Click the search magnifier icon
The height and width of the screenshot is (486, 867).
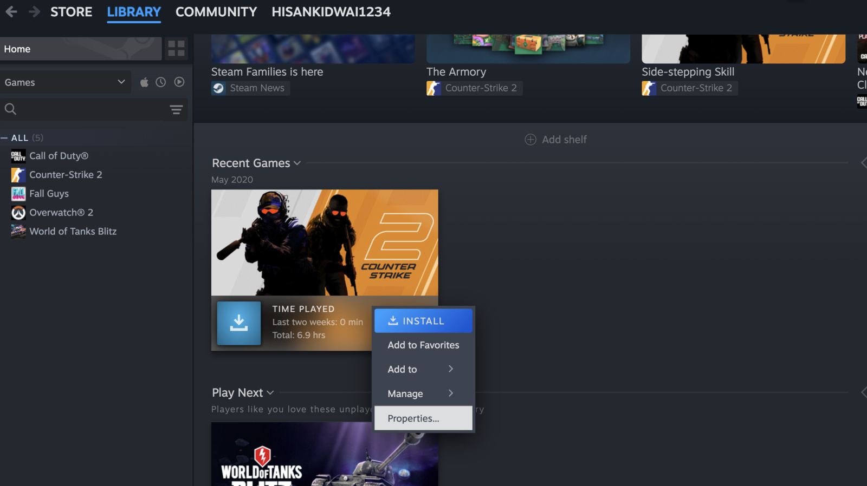tap(10, 109)
